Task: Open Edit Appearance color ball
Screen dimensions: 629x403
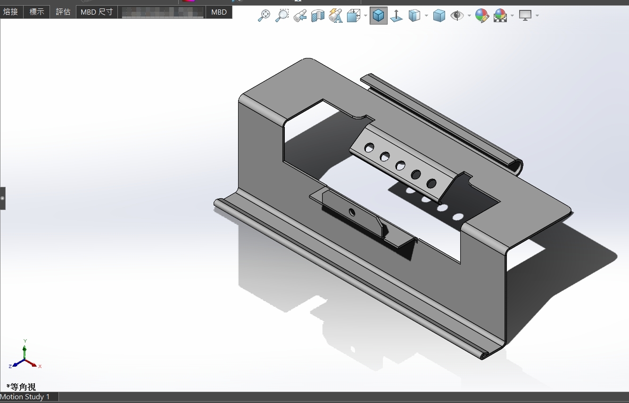Action: 481,16
